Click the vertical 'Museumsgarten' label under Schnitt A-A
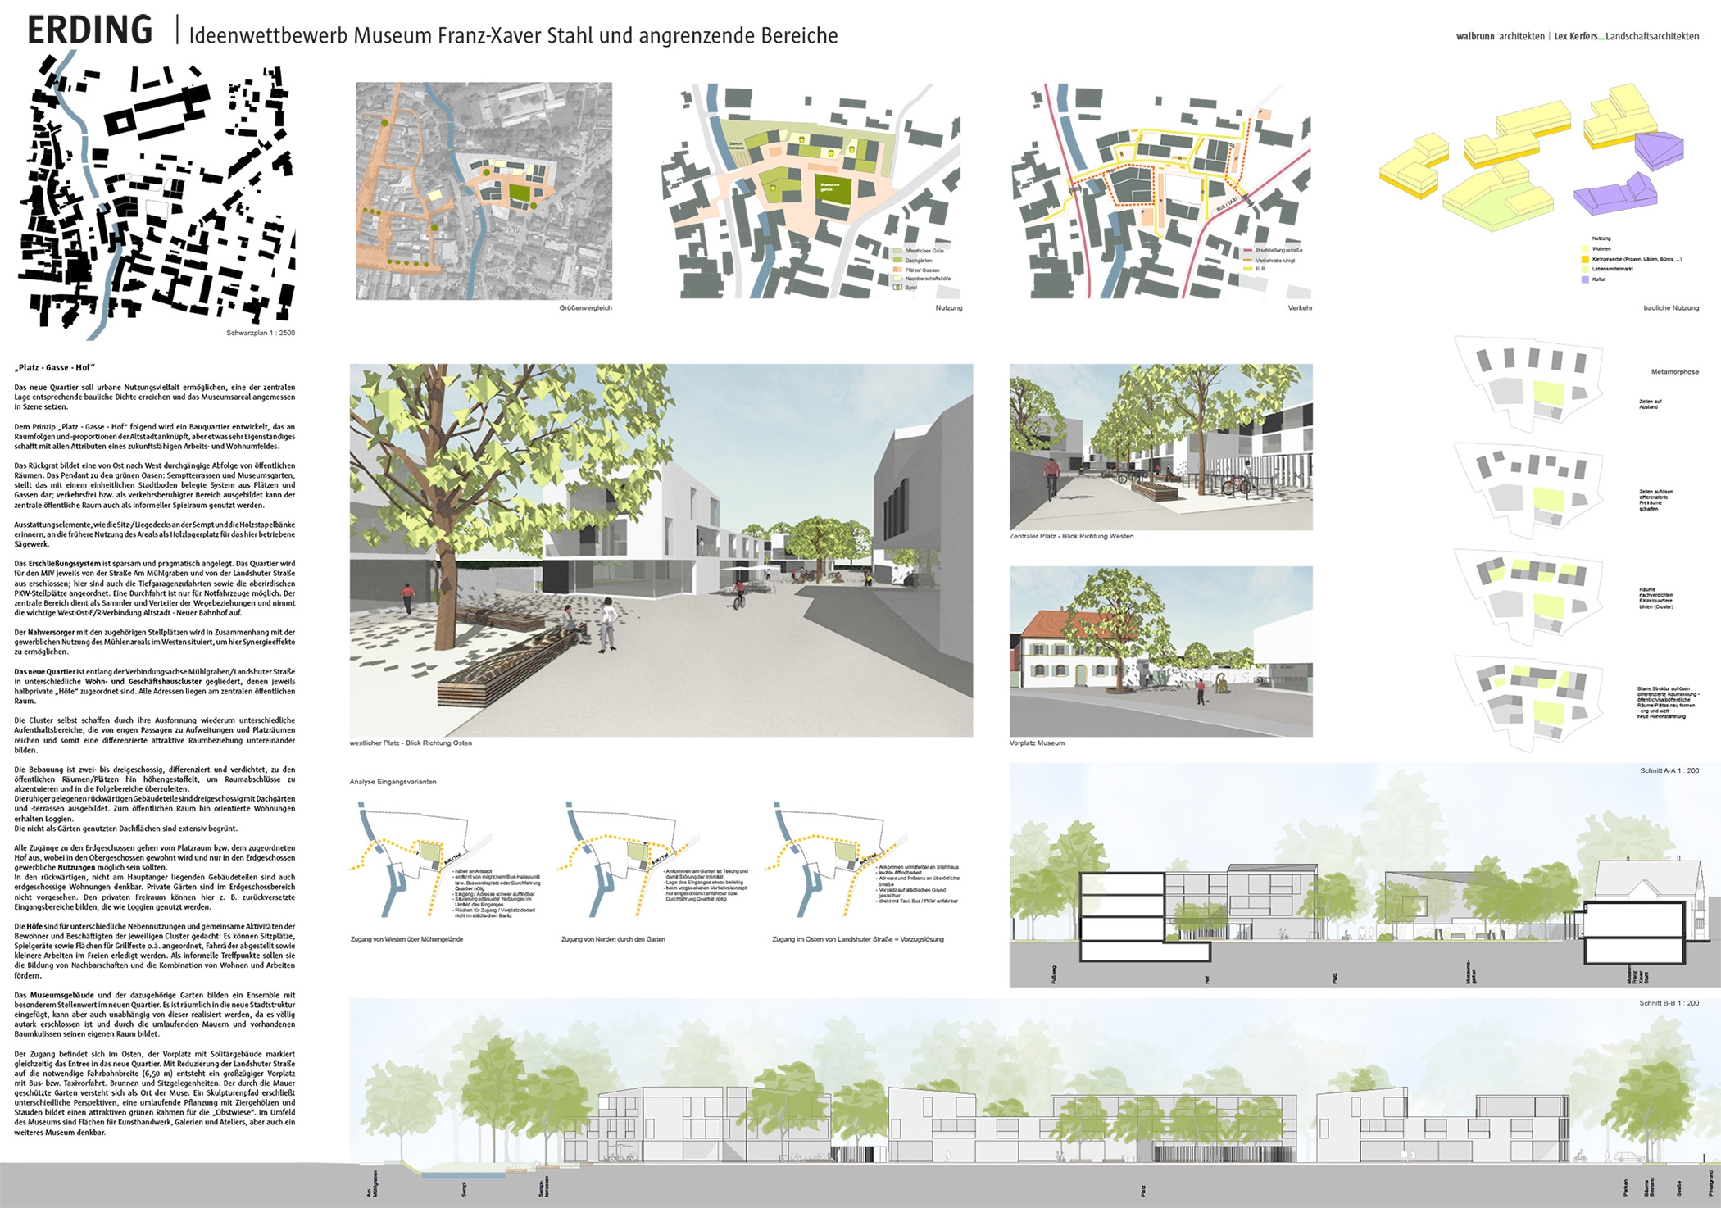Image resolution: width=1721 pixels, height=1208 pixels. (x=1469, y=972)
